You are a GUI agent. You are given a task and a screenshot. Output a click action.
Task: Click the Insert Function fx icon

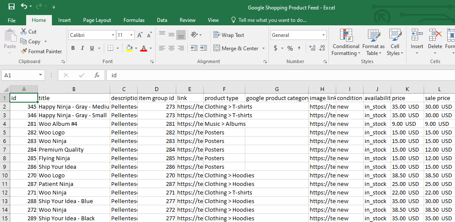[97, 75]
